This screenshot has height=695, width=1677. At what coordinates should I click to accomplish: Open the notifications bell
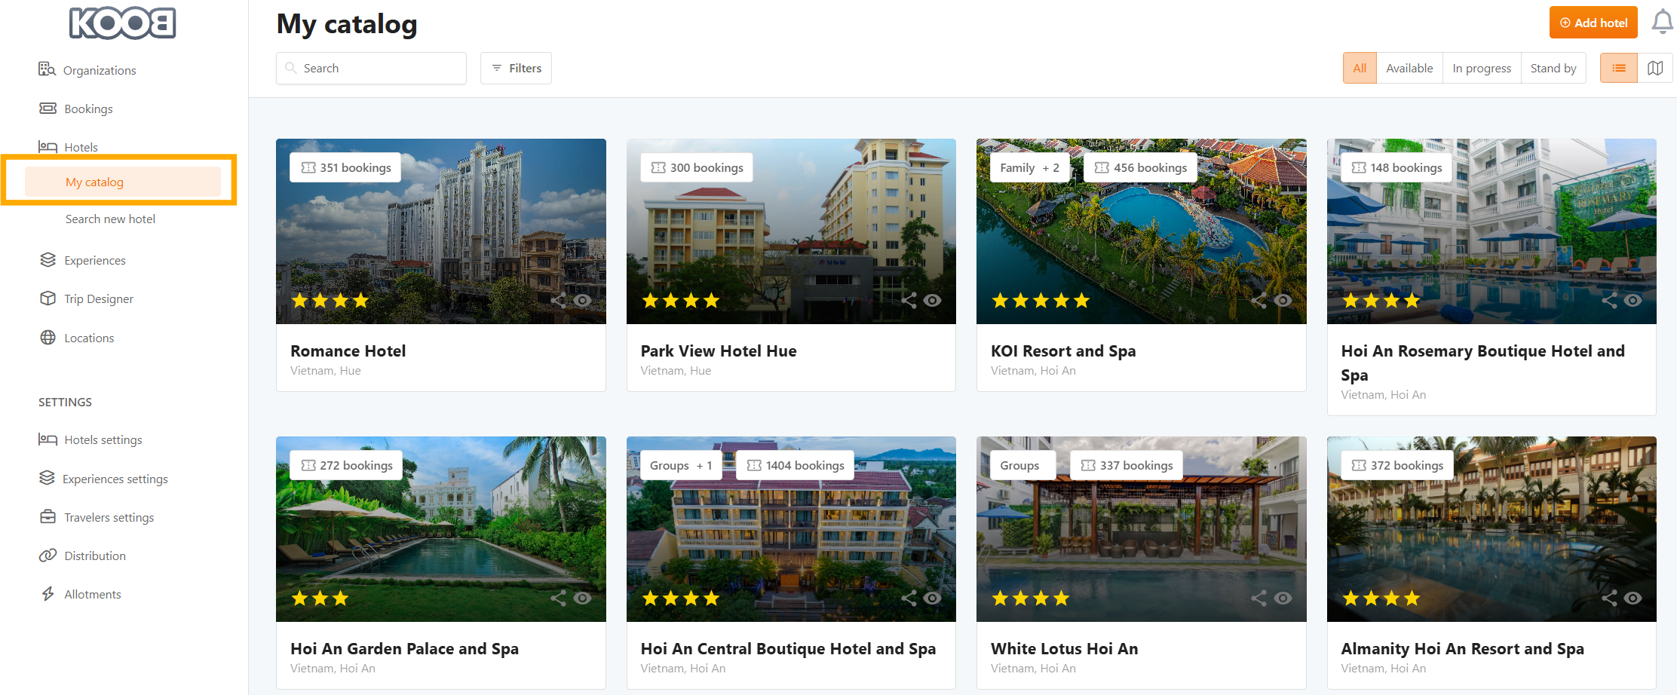(x=1662, y=22)
